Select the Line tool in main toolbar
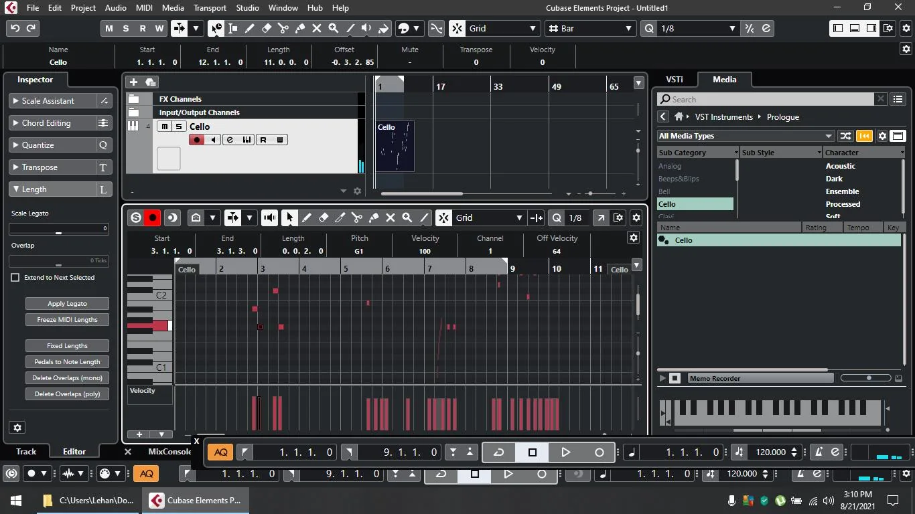Viewport: 915px width, 514px height. click(350, 28)
